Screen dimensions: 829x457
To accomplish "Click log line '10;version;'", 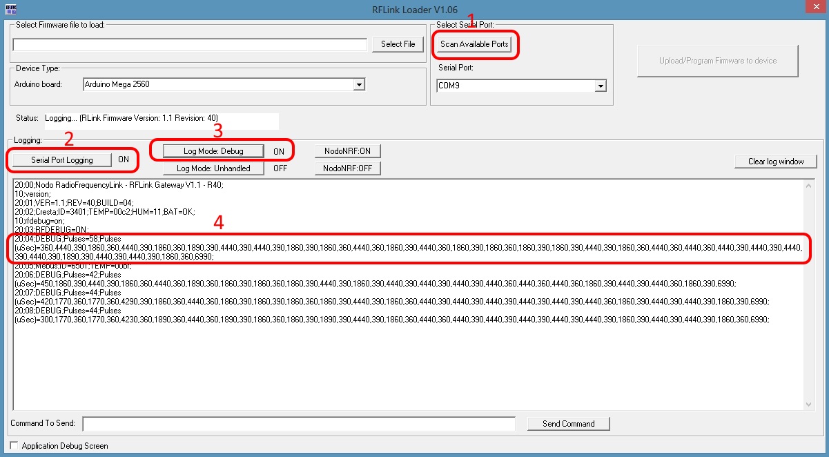I will (x=32, y=193).
